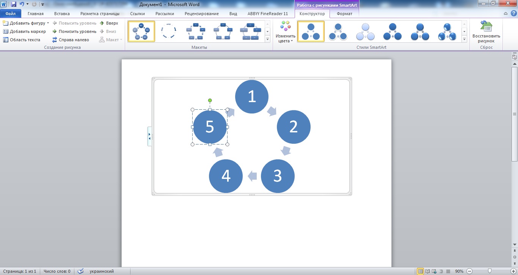Image resolution: width=518 pixels, height=275 pixels.
Task: Click the украинский language indicator
Action: click(x=101, y=271)
